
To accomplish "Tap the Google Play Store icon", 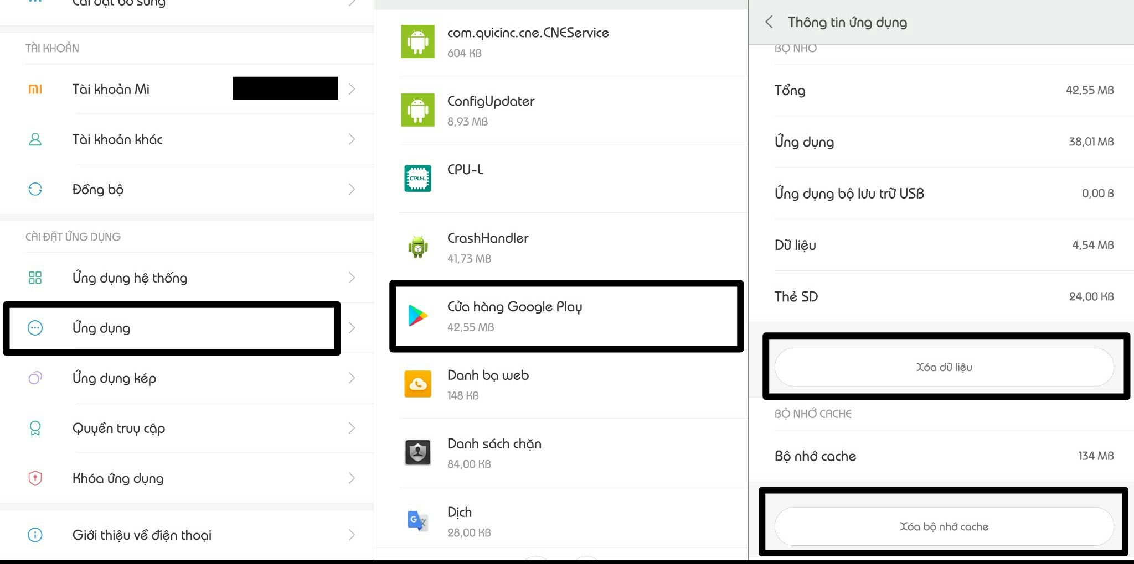I will (418, 316).
